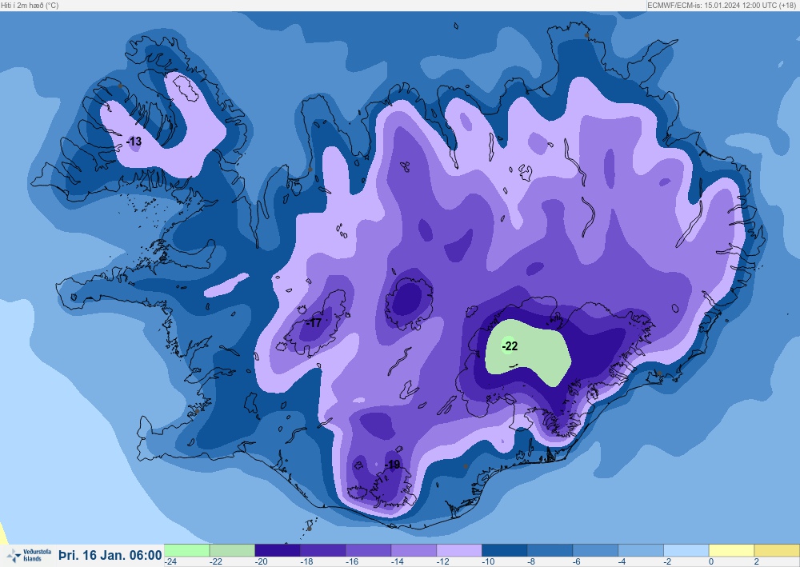The height and width of the screenshot is (567, 800).
Task: Select the green -22 to -20 legend swatch
Action: (x=232, y=550)
